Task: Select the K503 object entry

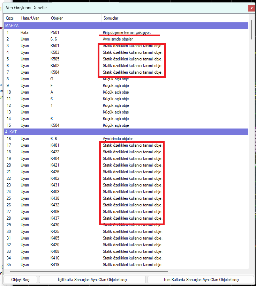Action: click(x=55, y=52)
